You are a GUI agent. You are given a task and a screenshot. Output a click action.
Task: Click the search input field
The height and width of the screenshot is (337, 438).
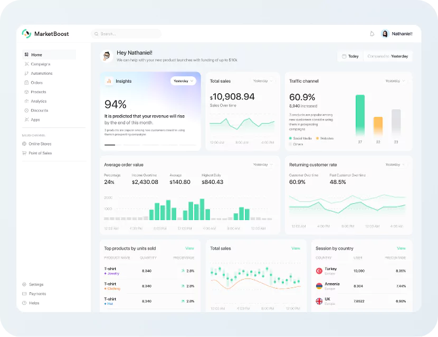pyautogui.click(x=127, y=34)
